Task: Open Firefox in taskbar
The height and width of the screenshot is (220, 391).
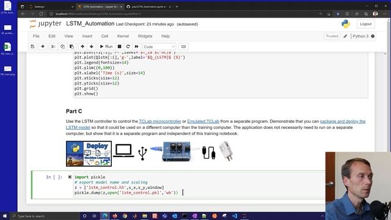Action: [115, 216]
